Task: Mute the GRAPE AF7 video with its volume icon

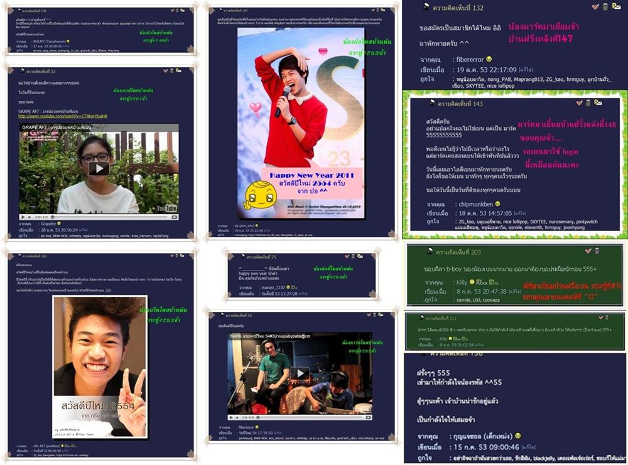Action: [30, 217]
